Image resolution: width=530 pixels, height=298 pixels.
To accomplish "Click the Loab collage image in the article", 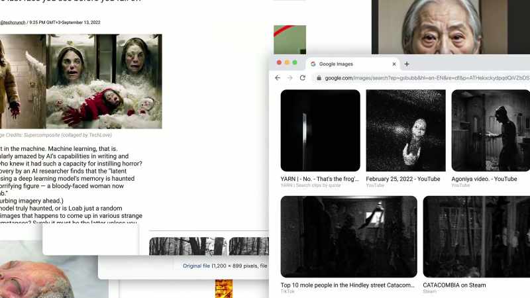I will click(81, 81).
